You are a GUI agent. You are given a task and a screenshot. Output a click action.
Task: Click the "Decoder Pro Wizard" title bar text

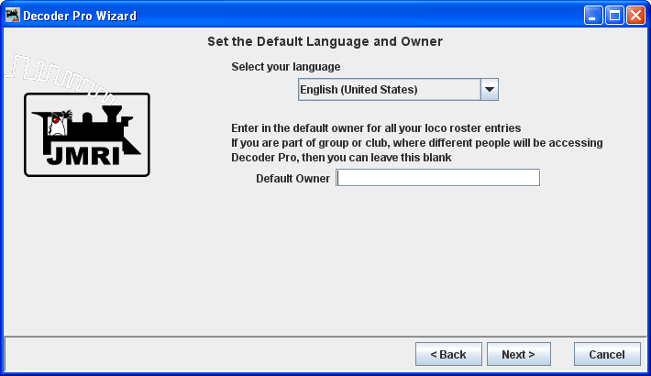pyautogui.click(x=80, y=16)
